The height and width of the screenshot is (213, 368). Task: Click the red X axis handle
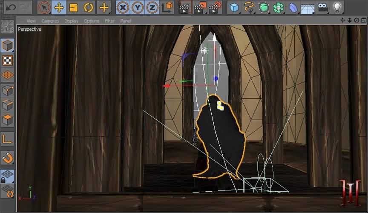click(x=166, y=86)
